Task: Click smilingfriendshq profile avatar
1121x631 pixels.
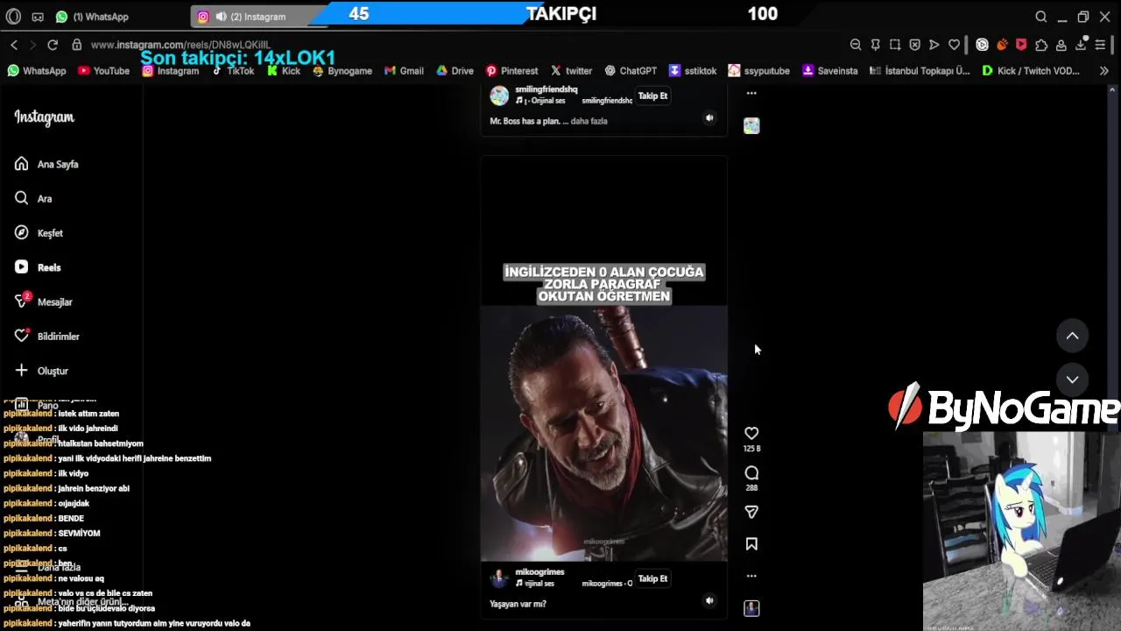Action: tap(499, 96)
